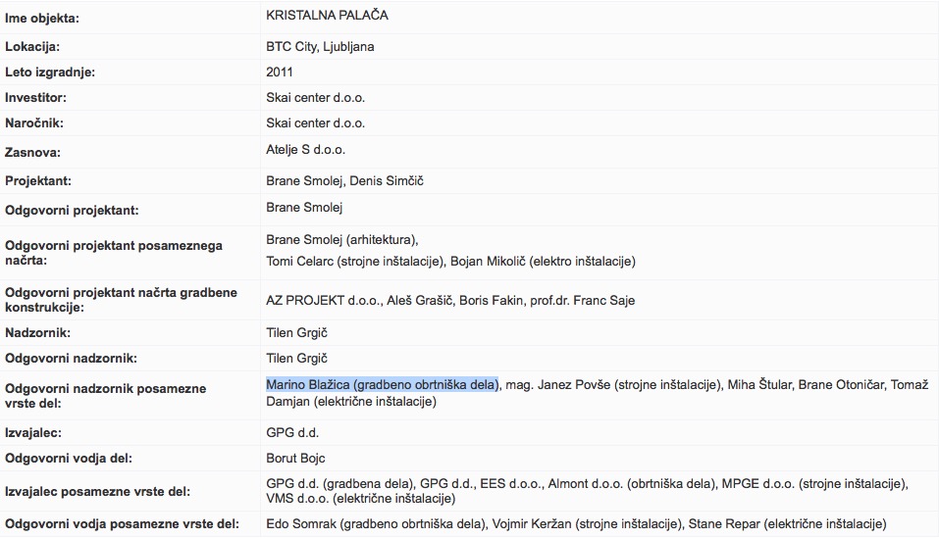
Task: Click Tilen Grgič in Odgovorni nadzornik row
Action: point(296,358)
